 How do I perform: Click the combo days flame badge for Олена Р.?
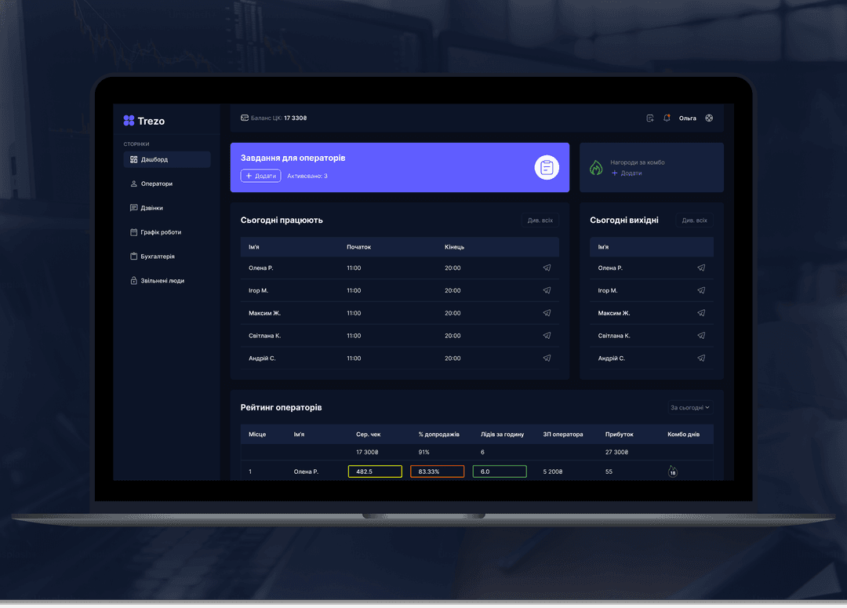(672, 471)
